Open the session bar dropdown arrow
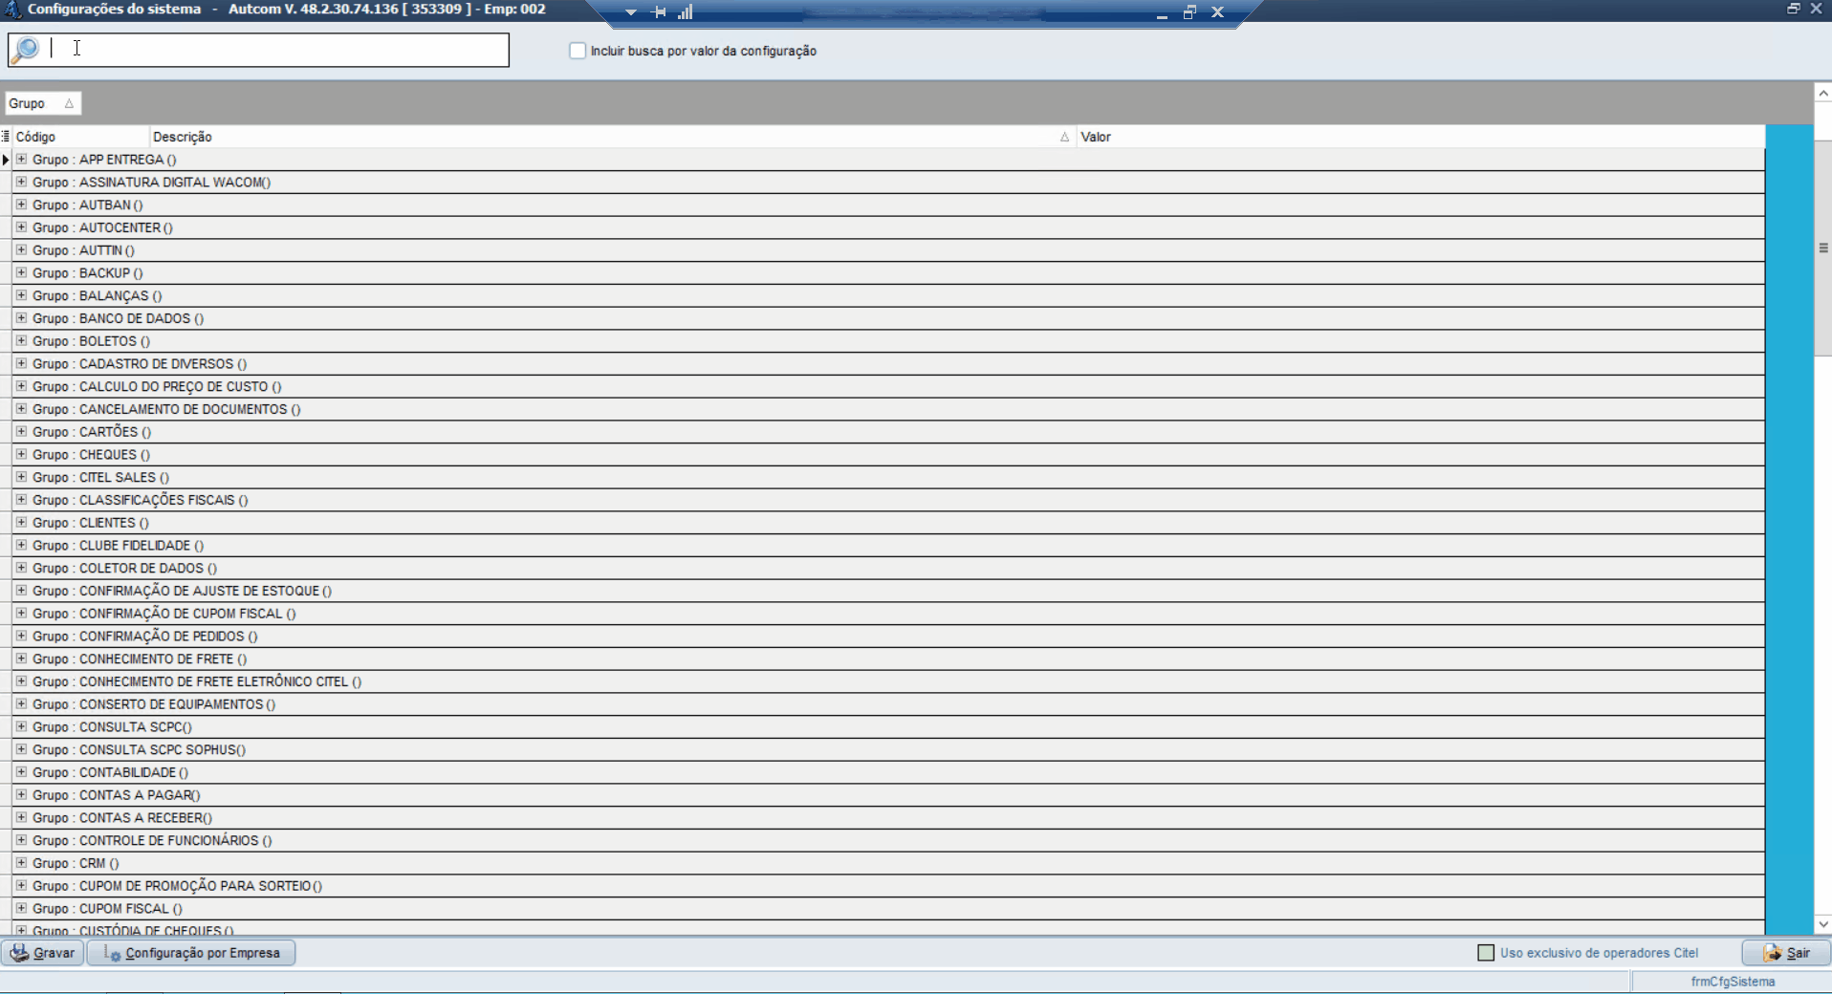The image size is (1832, 994). pyautogui.click(x=631, y=12)
